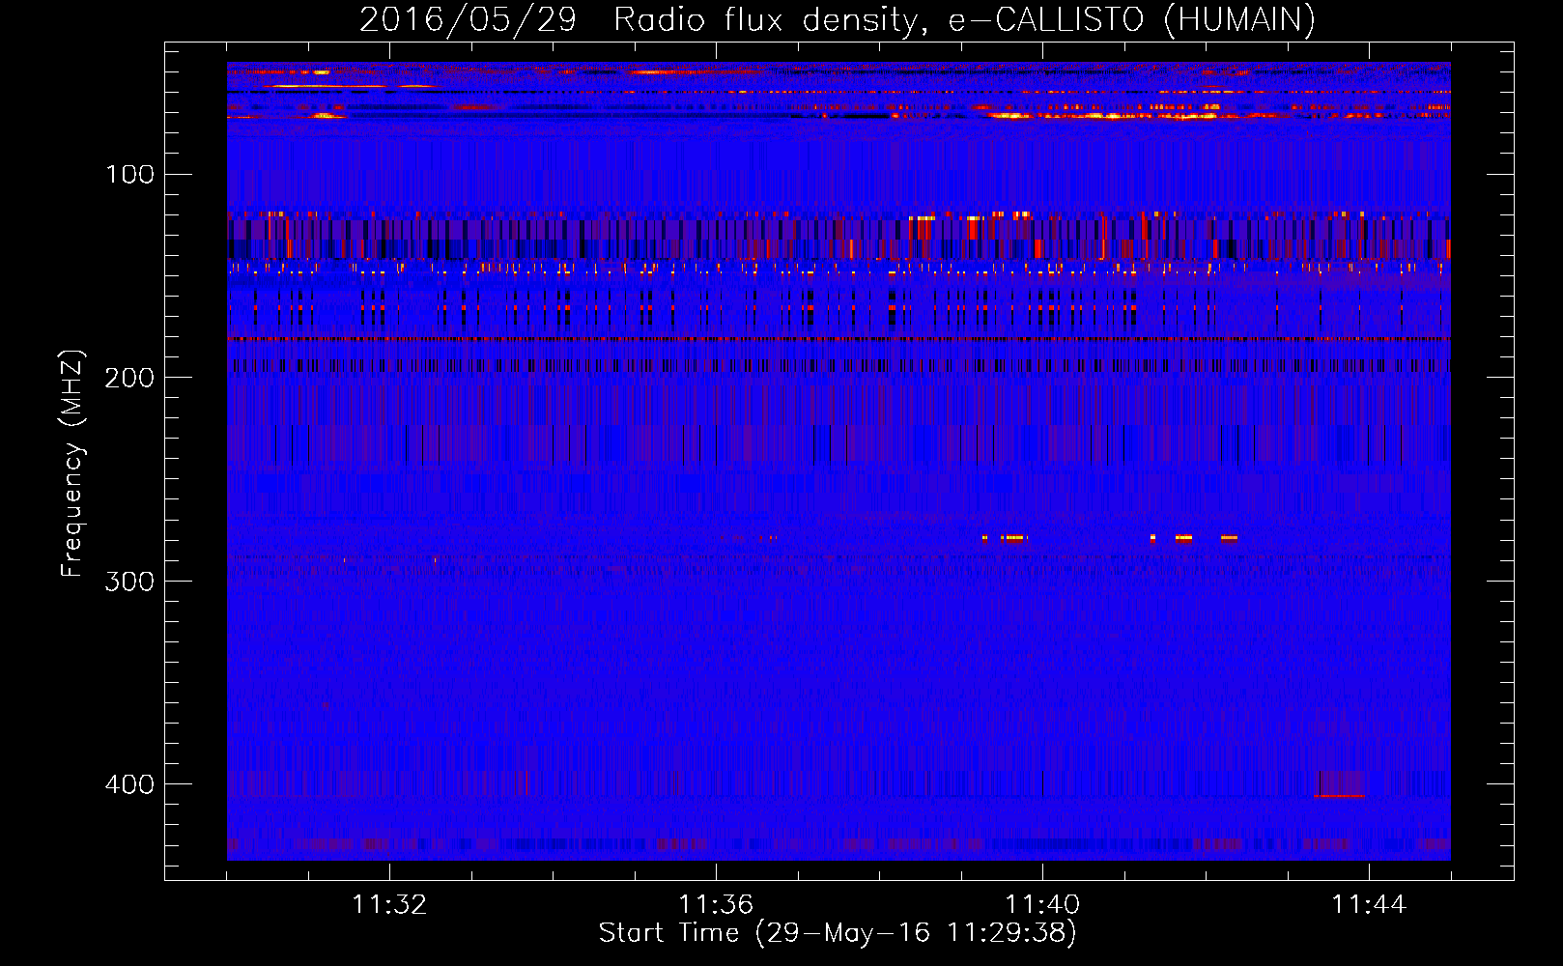Screen dimensions: 1563x966
Task: Click the 11:36 time tick label
Action: point(716,905)
